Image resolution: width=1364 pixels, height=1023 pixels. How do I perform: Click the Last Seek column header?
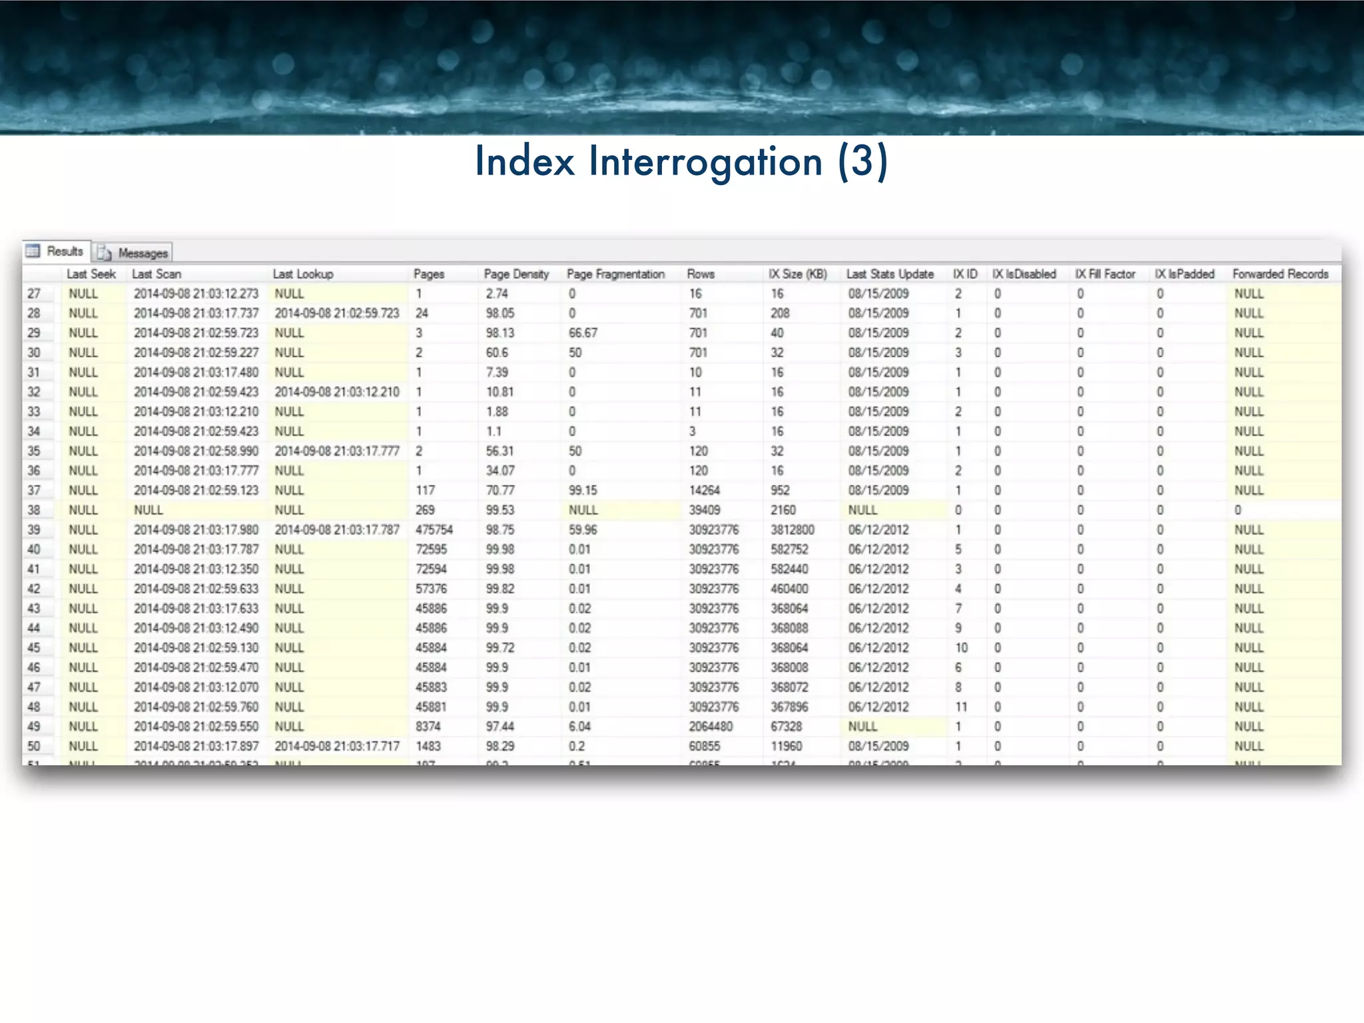91,274
